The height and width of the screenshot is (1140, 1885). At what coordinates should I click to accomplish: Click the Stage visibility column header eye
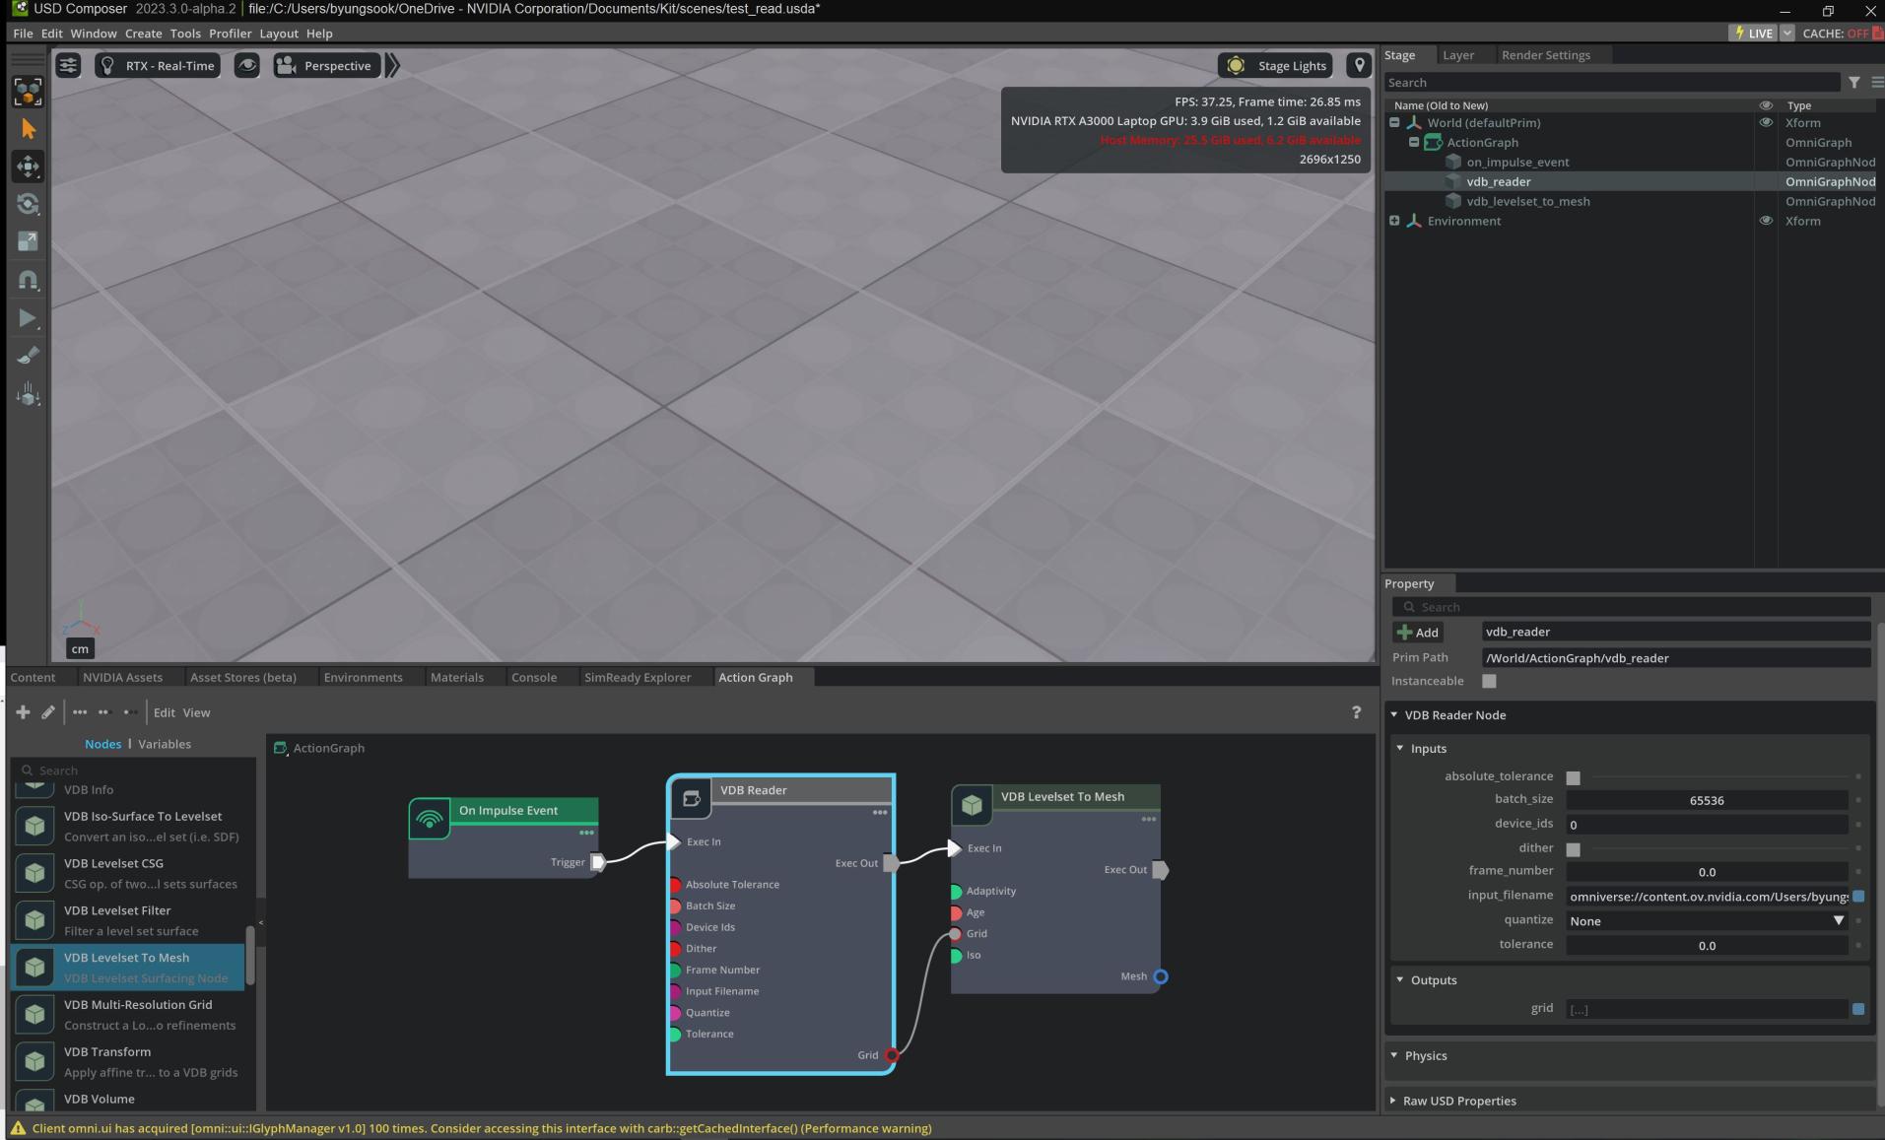click(1766, 105)
